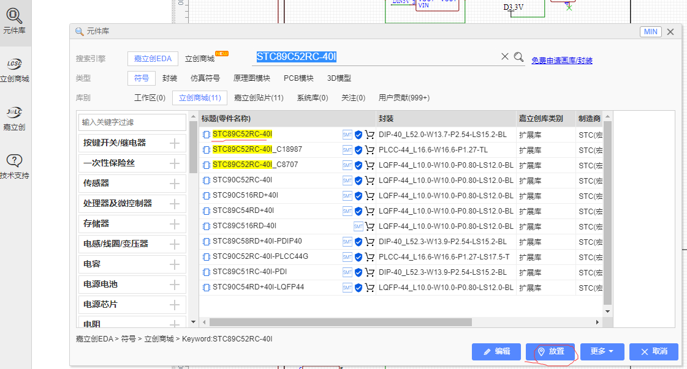The image size is (687, 369).
Task: Expand the 存储器 category
Action: point(175,224)
